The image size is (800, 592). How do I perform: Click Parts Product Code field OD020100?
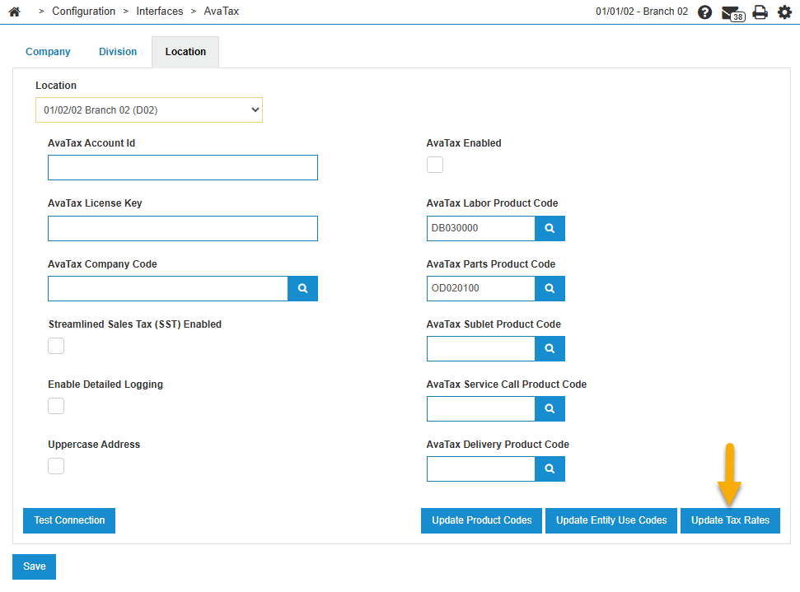coord(480,289)
